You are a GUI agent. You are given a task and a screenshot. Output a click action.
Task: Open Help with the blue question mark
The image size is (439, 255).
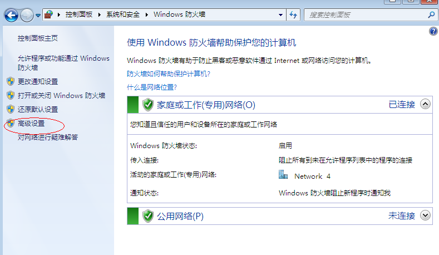click(x=433, y=31)
